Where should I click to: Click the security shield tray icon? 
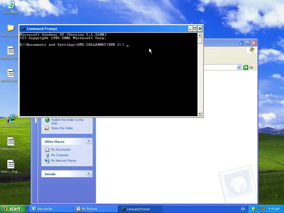[253, 209]
